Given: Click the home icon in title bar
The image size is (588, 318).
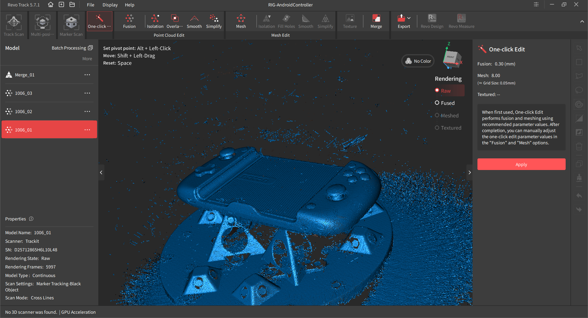Looking at the screenshot, I should coord(51,5).
